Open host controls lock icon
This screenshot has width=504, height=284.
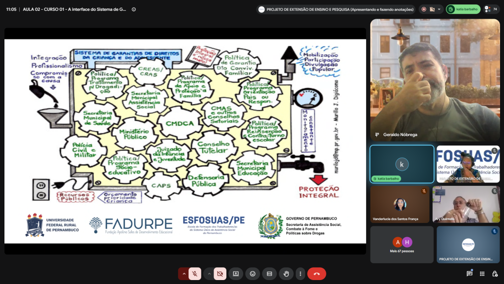tap(495, 274)
